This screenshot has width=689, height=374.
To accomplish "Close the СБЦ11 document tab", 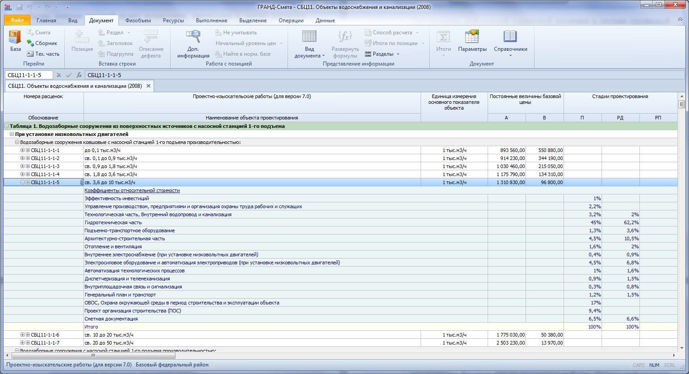I will coord(149,86).
